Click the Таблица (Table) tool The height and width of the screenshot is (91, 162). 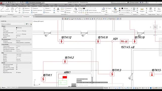click(68, 12)
